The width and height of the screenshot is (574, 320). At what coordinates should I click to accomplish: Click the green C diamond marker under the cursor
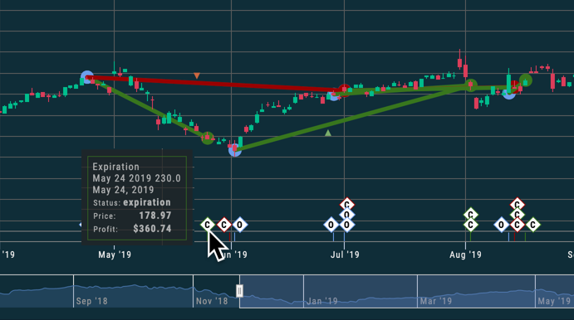pyautogui.click(x=207, y=225)
